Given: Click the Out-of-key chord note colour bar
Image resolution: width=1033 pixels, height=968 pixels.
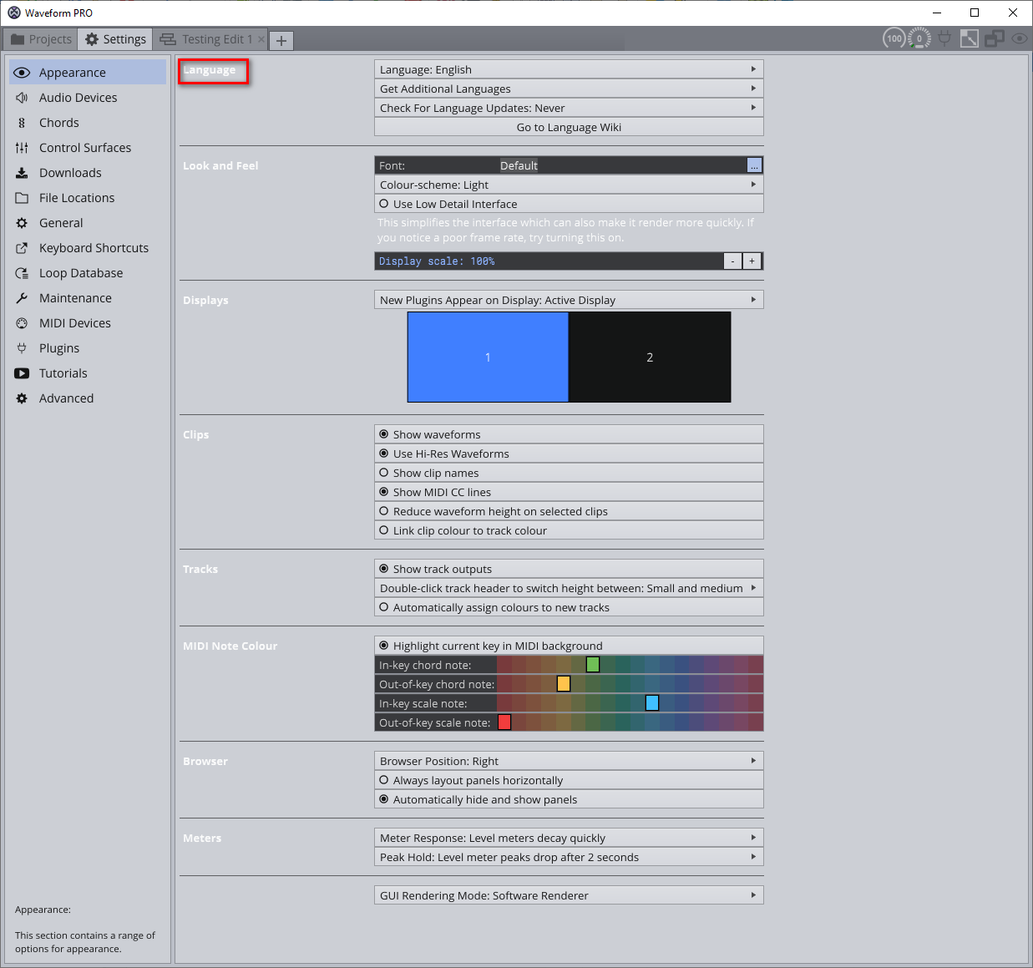Looking at the screenshot, I should pyautogui.click(x=630, y=684).
